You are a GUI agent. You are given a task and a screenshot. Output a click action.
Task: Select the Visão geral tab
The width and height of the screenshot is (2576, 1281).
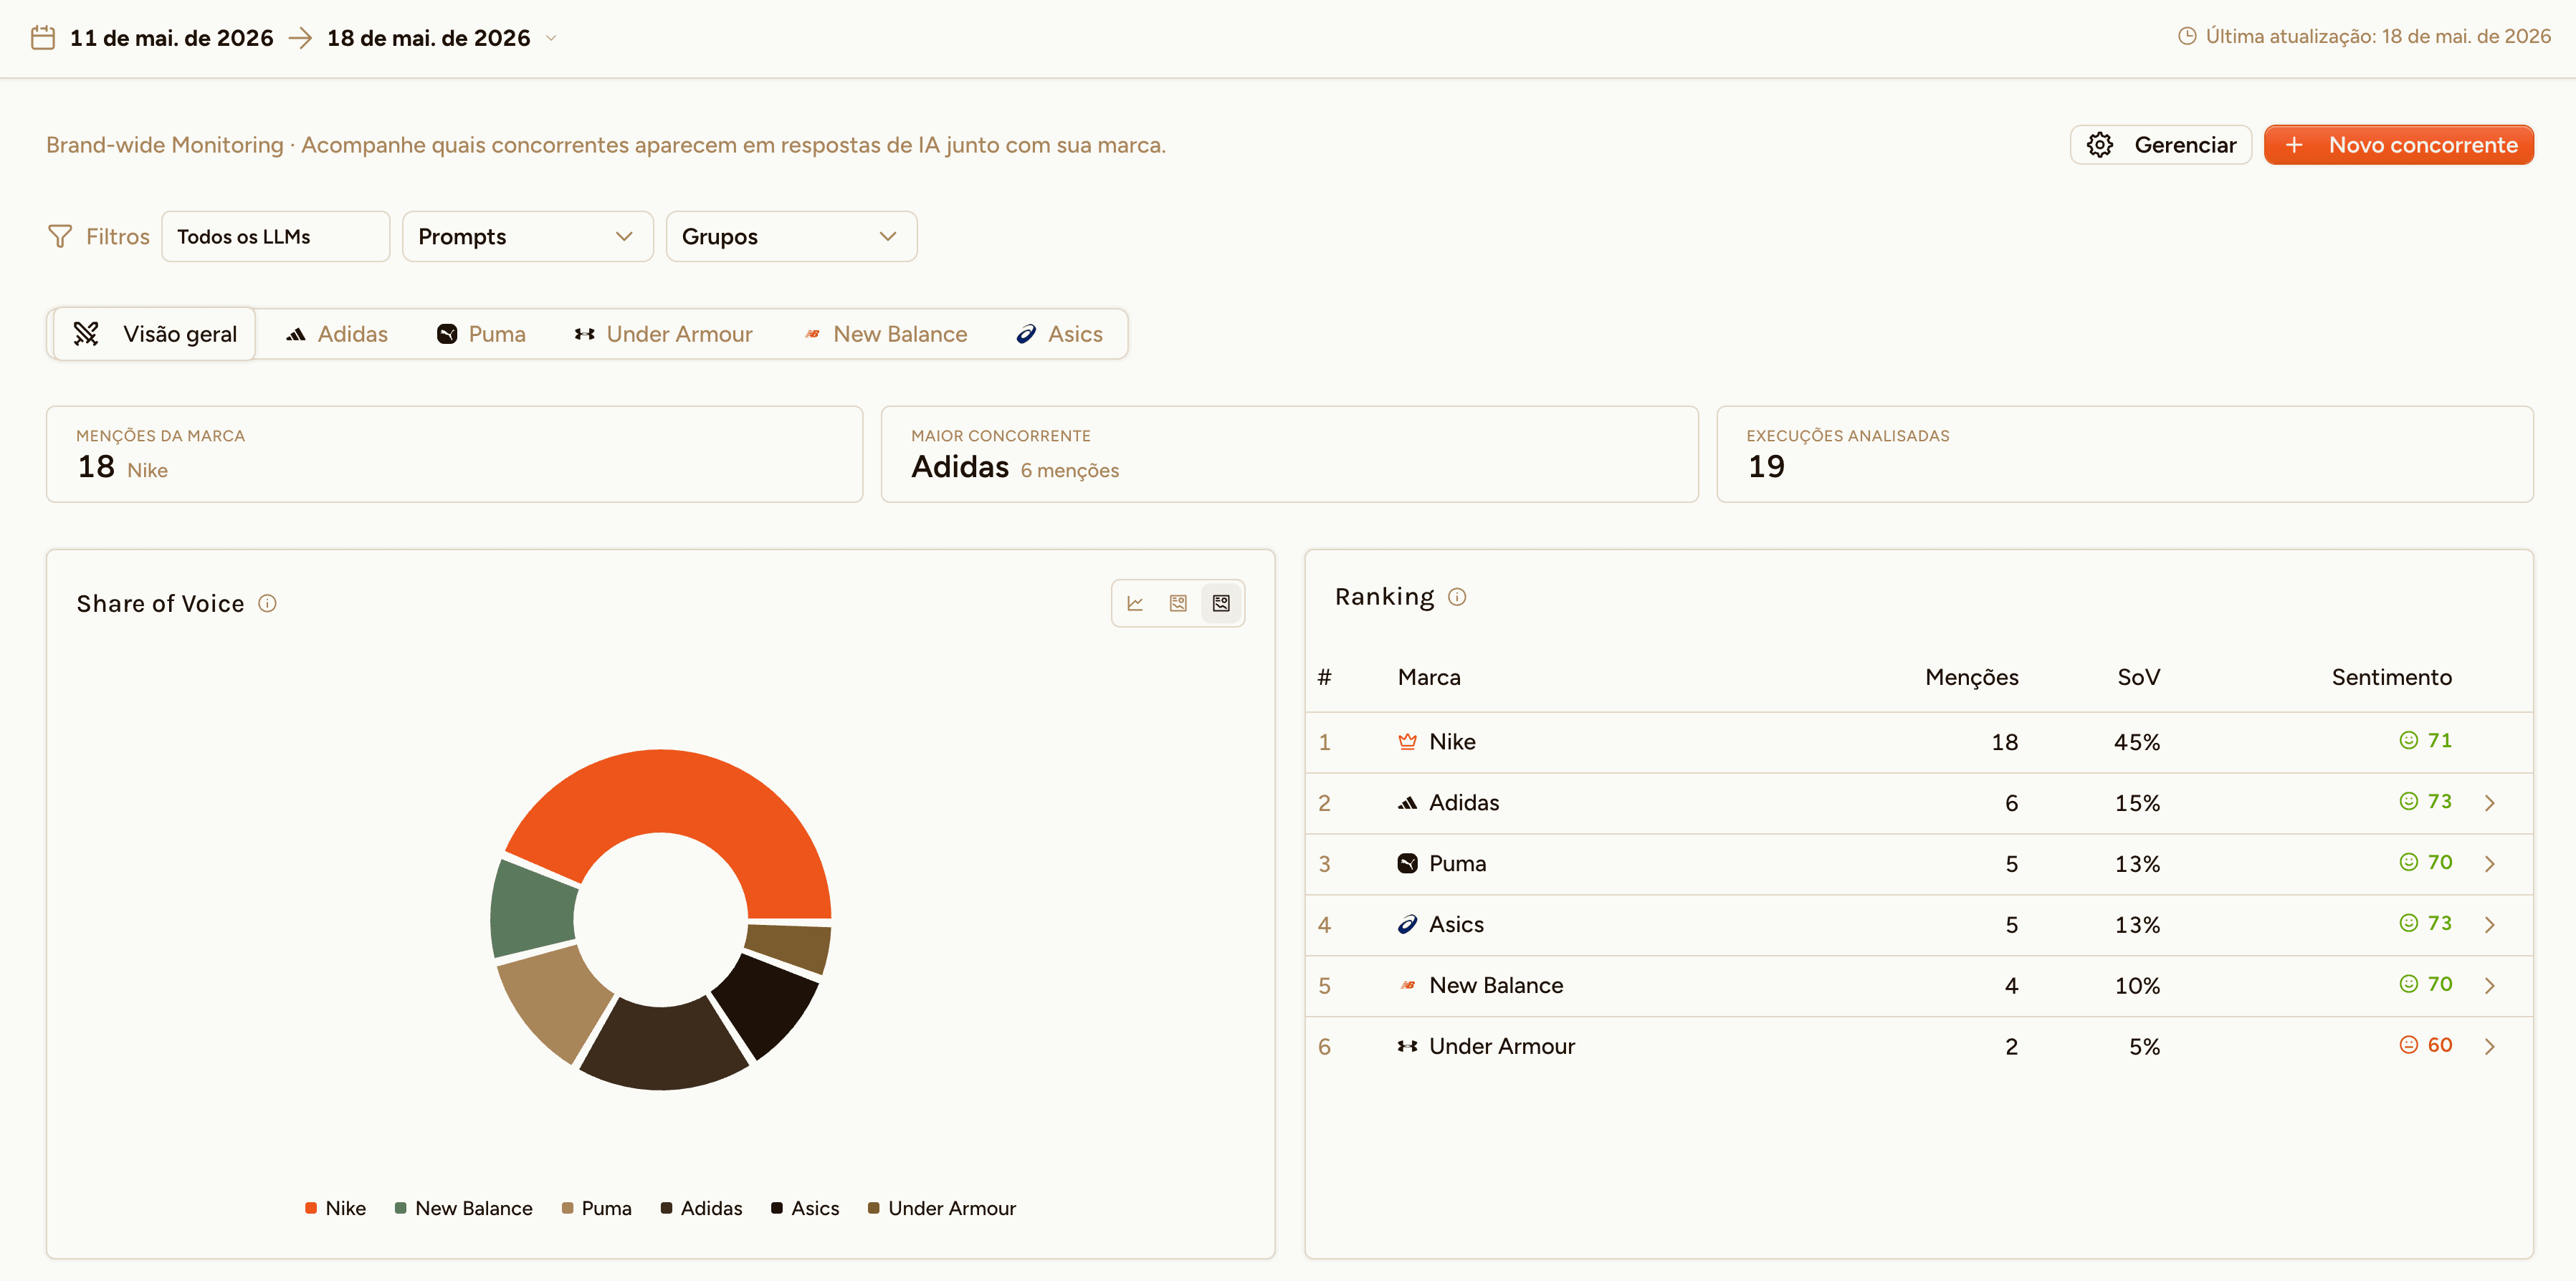155,334
